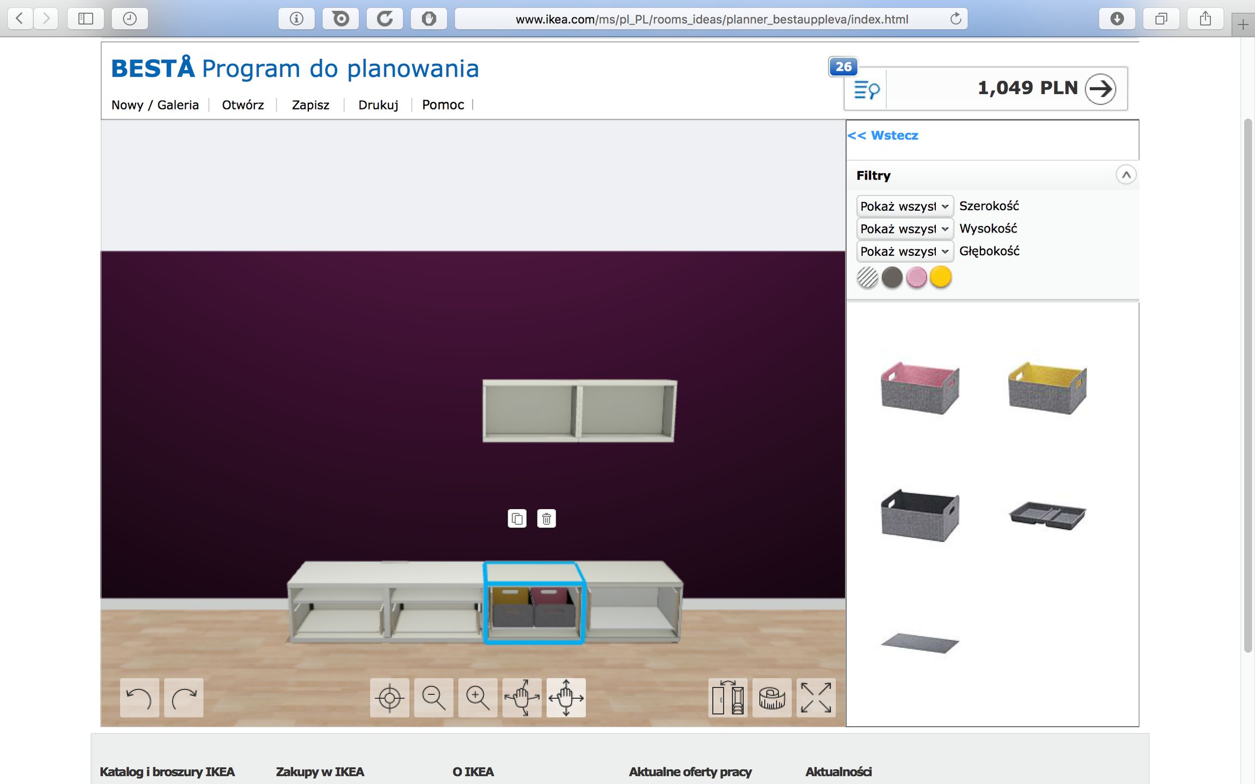Open the Drukuj menu item
Viewport: 1255px width, 784px height.
point(378,105)
